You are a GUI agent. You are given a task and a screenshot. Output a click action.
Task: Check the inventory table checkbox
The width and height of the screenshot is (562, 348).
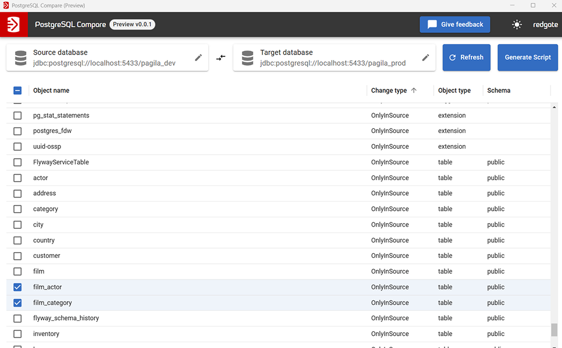click(x=17, y=334)
